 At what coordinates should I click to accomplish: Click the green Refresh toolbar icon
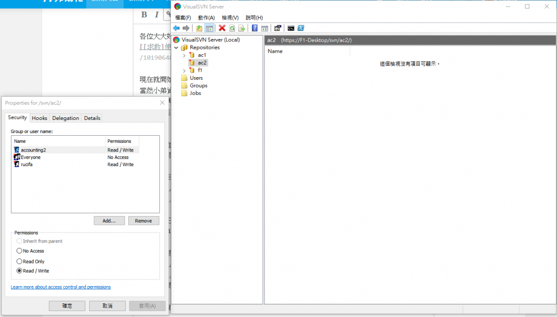pyautogui.click(x=232, y=28)
